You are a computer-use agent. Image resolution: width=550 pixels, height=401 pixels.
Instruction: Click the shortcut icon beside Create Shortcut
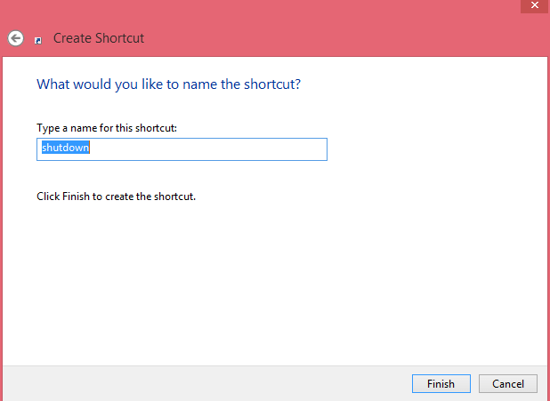click(x=38, y=41)
